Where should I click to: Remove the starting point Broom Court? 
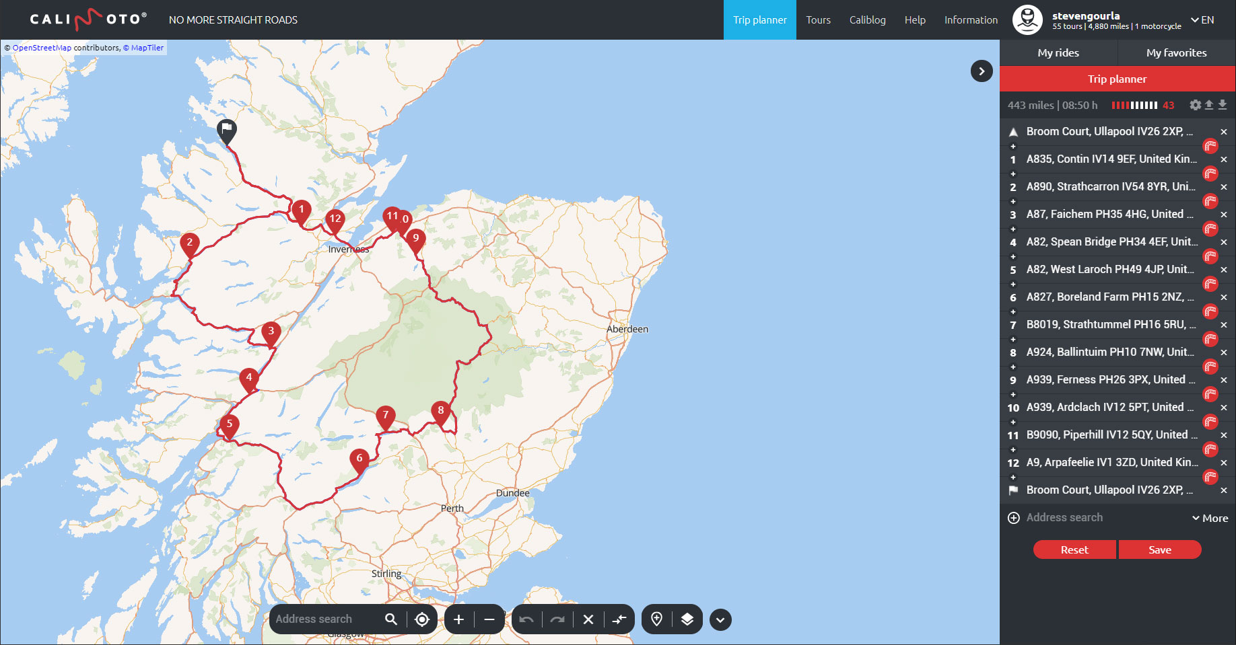coord(1224,132)
